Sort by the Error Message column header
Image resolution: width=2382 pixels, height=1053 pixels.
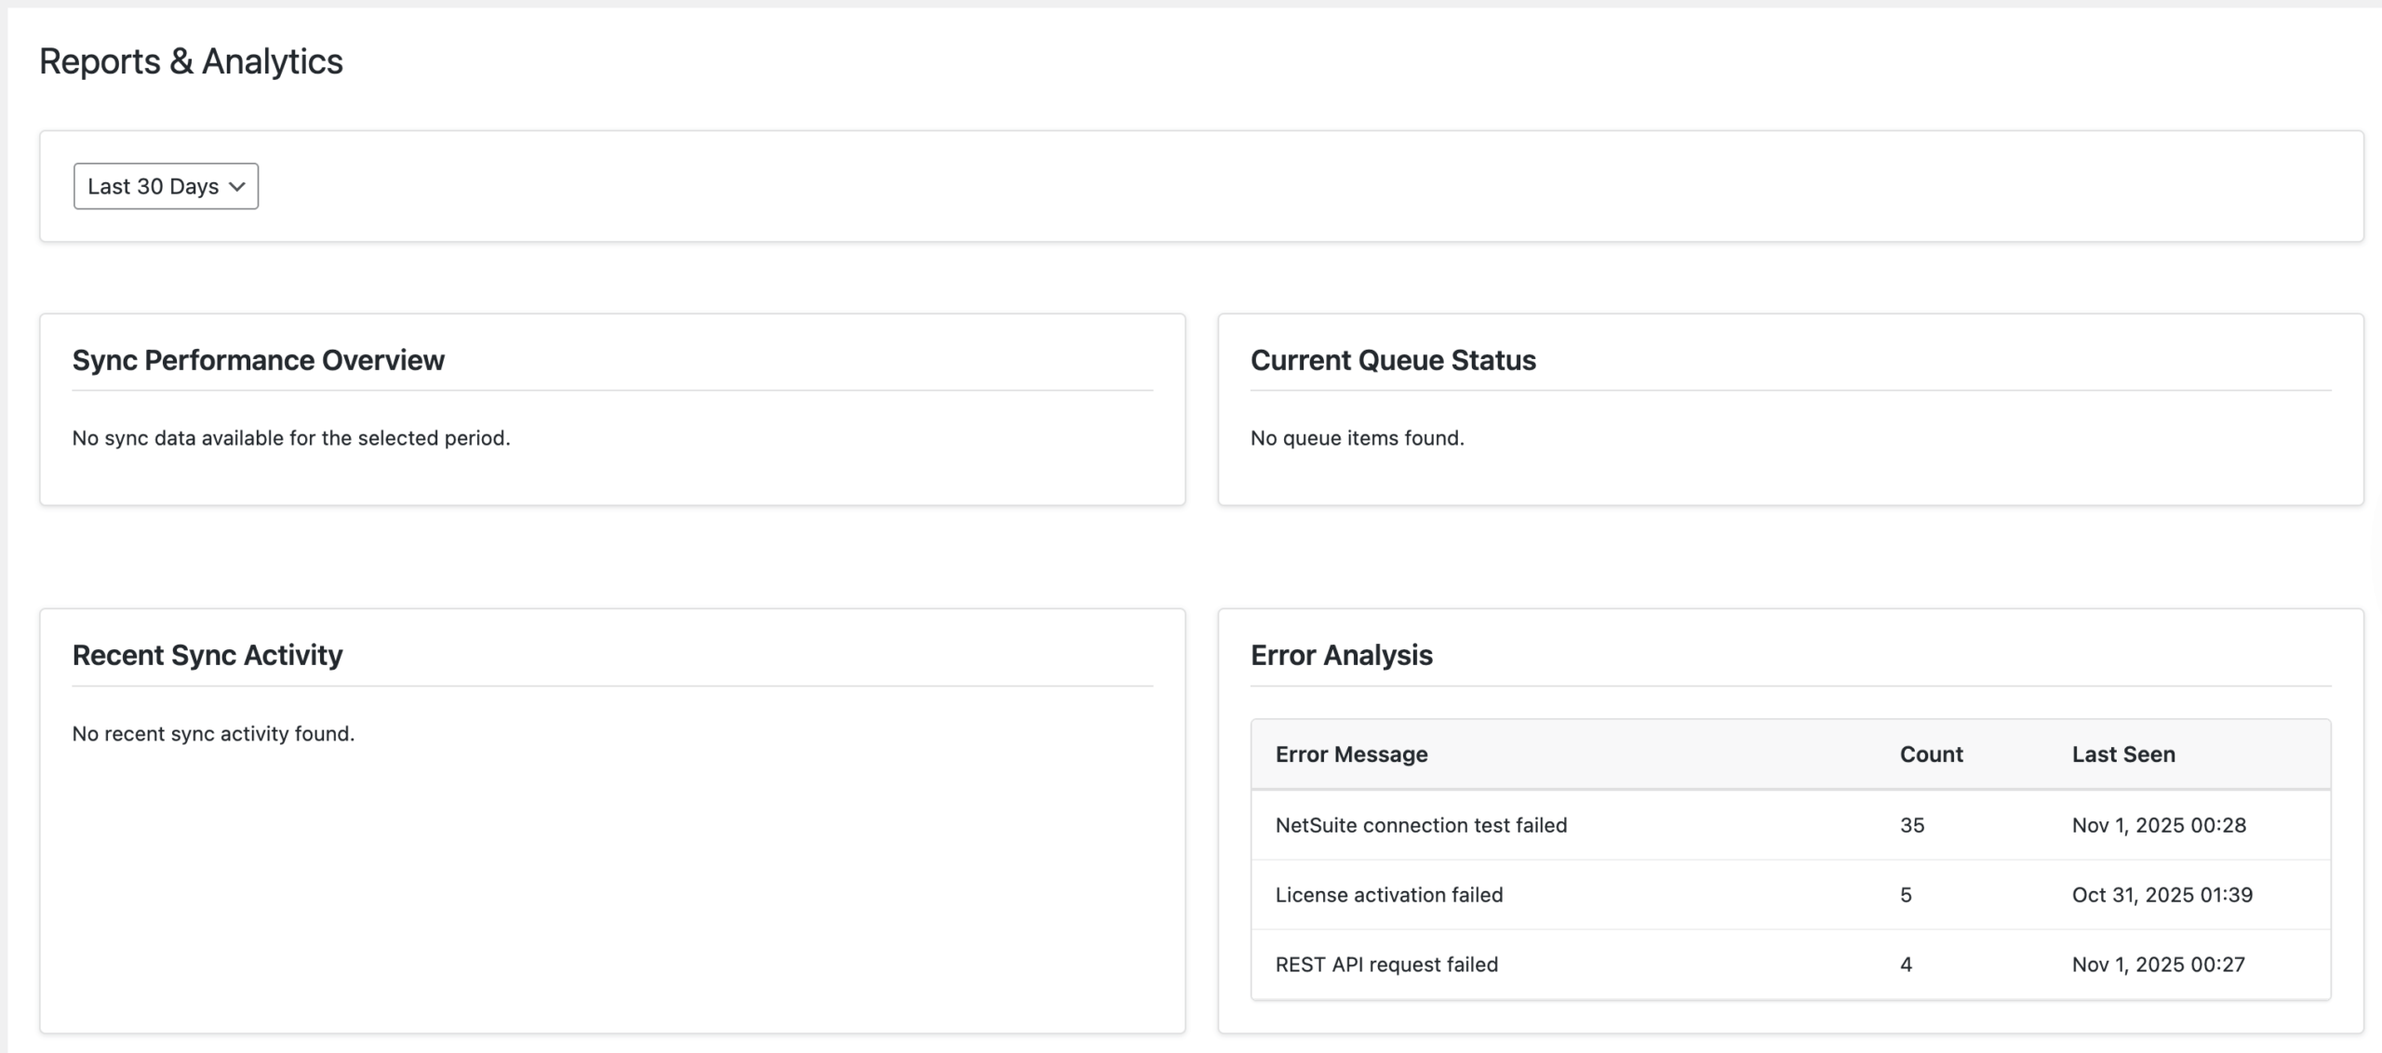coord(1350,754)
